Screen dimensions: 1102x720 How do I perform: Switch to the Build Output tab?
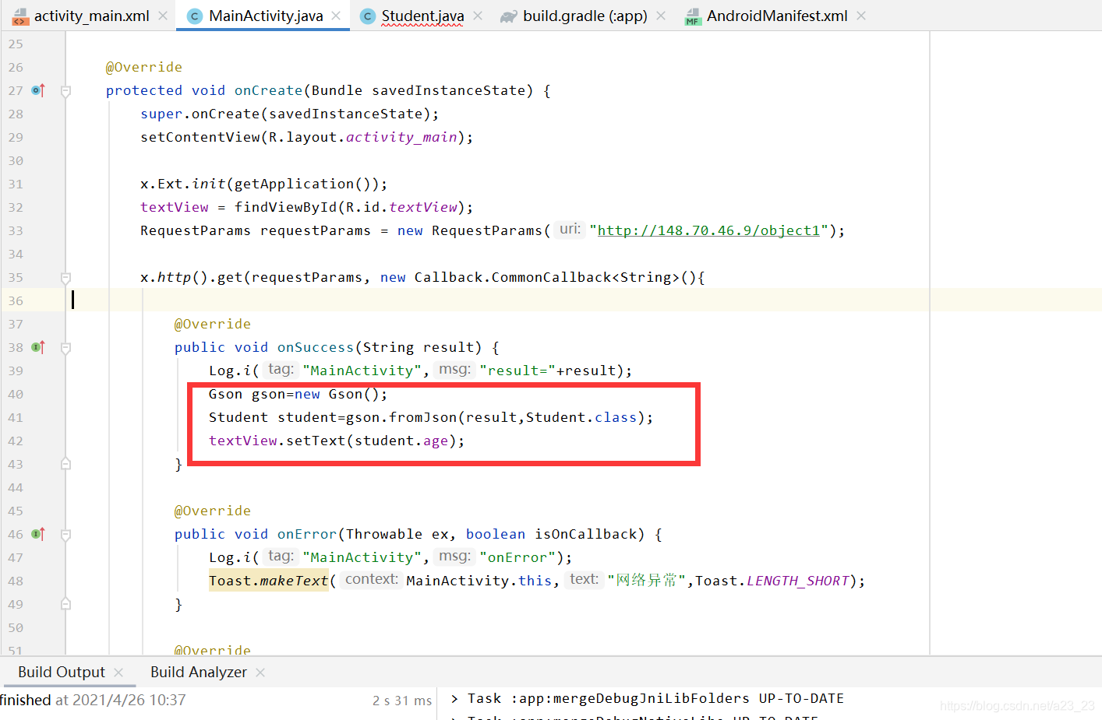[62, 672]
